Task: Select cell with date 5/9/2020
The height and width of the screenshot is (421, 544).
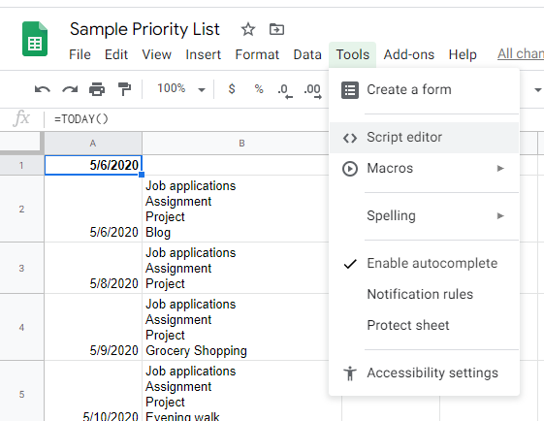Action: (x=93, y=327)
